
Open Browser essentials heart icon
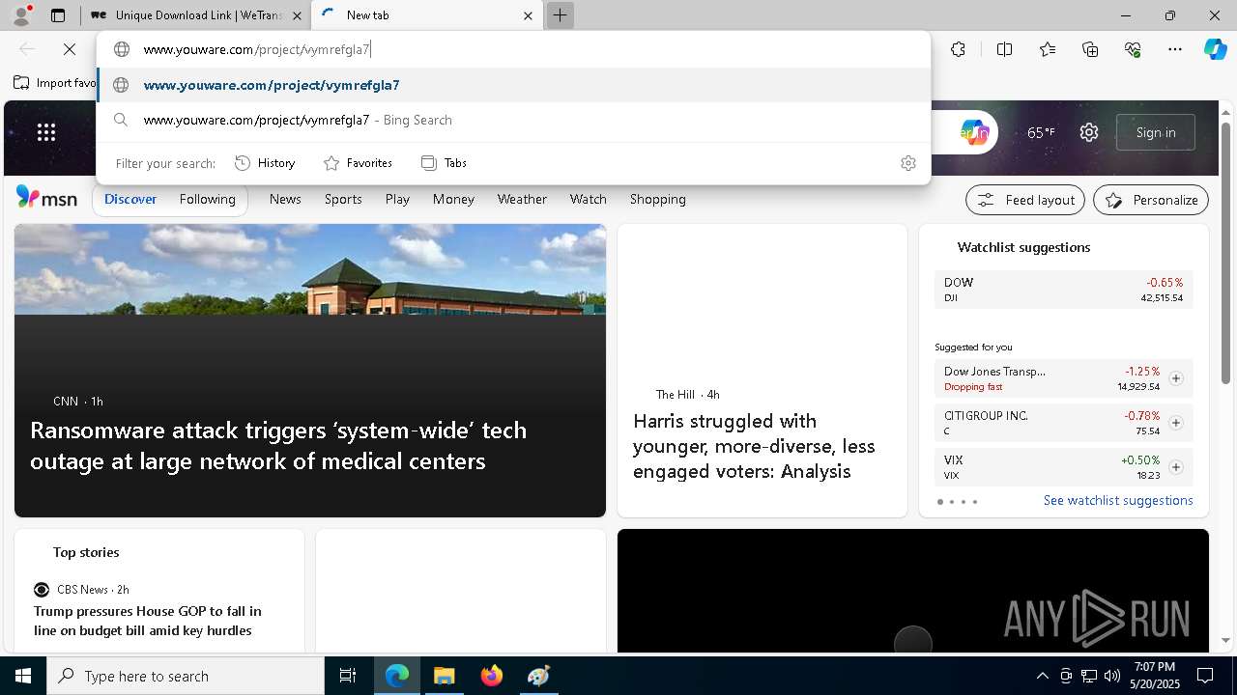[1133, 49]
